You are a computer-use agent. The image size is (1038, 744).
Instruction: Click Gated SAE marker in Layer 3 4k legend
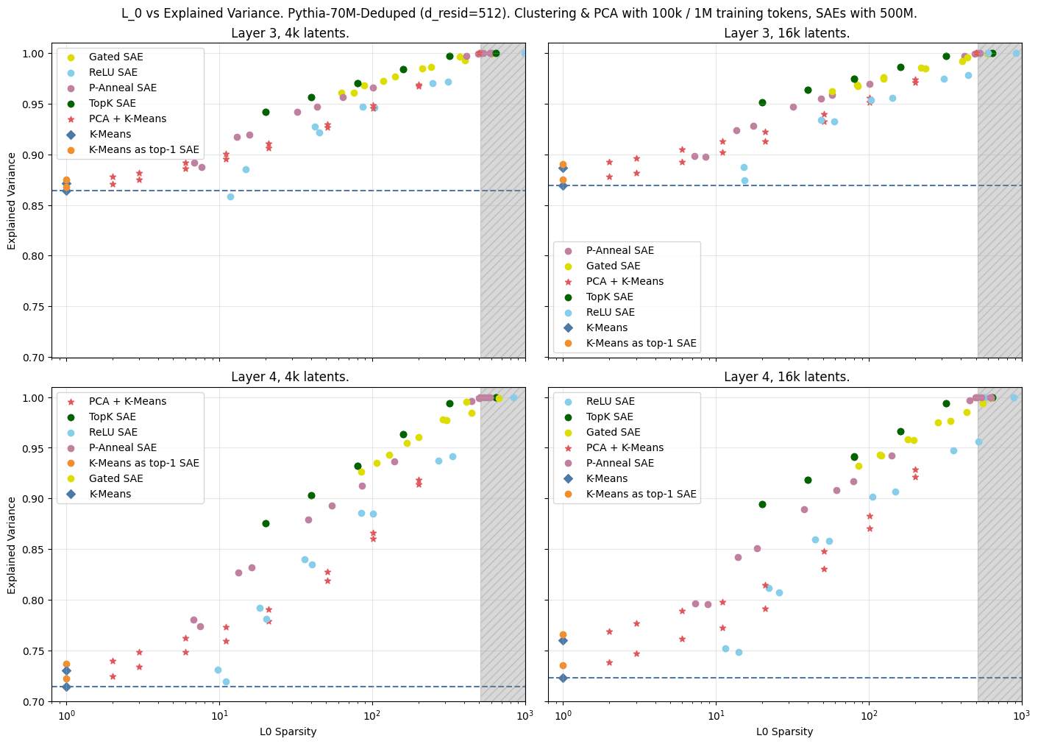click(x=71, y=57)
